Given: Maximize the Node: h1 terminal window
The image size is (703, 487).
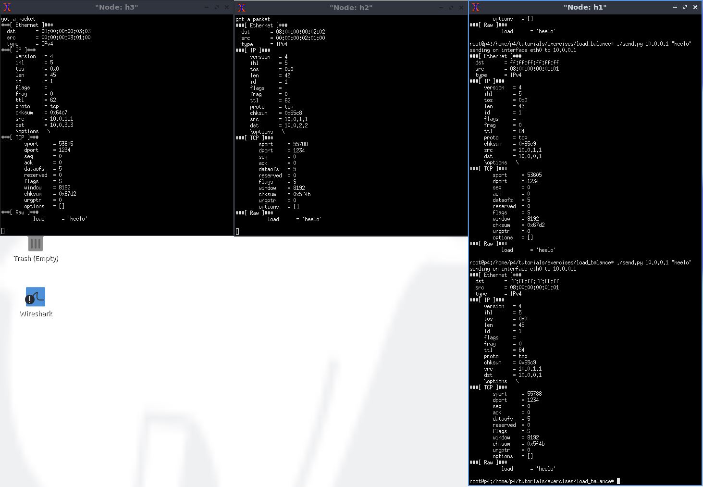Looking at the screenshot, I should pos(685,7).
